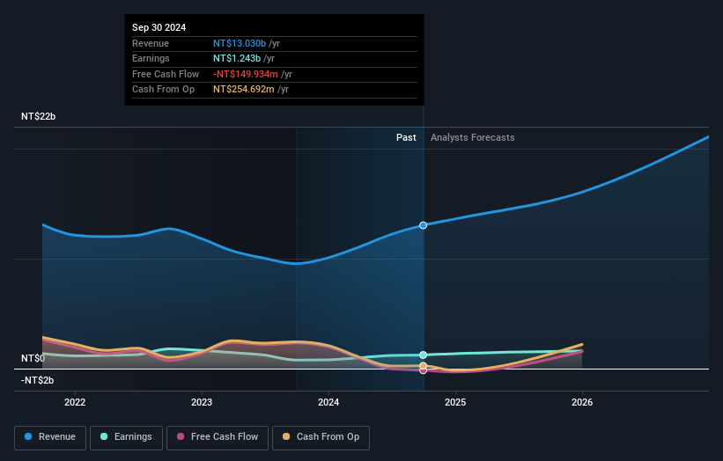
Task: Click the Sep 30 2024 tooltip date
Action: 159,27
